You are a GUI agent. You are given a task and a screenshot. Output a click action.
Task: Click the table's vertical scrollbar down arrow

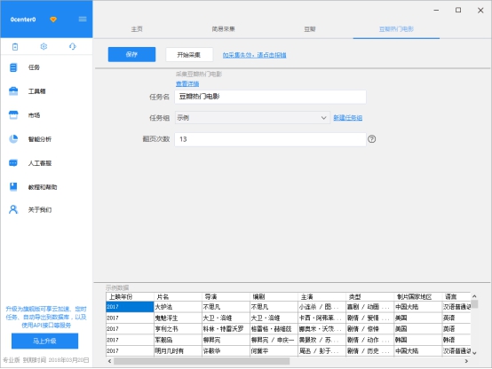pos(474,353)
